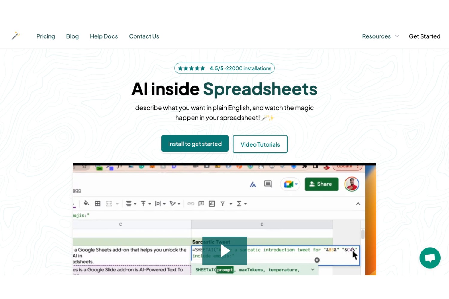Click the SHEETAI formula input cell
The width and height of the screenshot is (449, 299).
(x=275, y=256)
